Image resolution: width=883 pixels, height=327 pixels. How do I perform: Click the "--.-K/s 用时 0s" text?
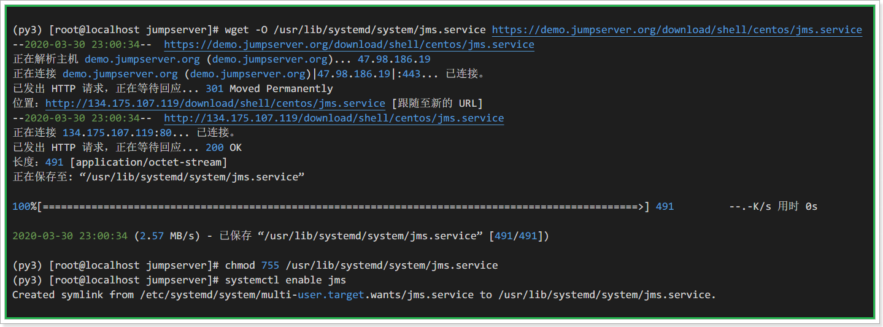[x=773, y=207]
